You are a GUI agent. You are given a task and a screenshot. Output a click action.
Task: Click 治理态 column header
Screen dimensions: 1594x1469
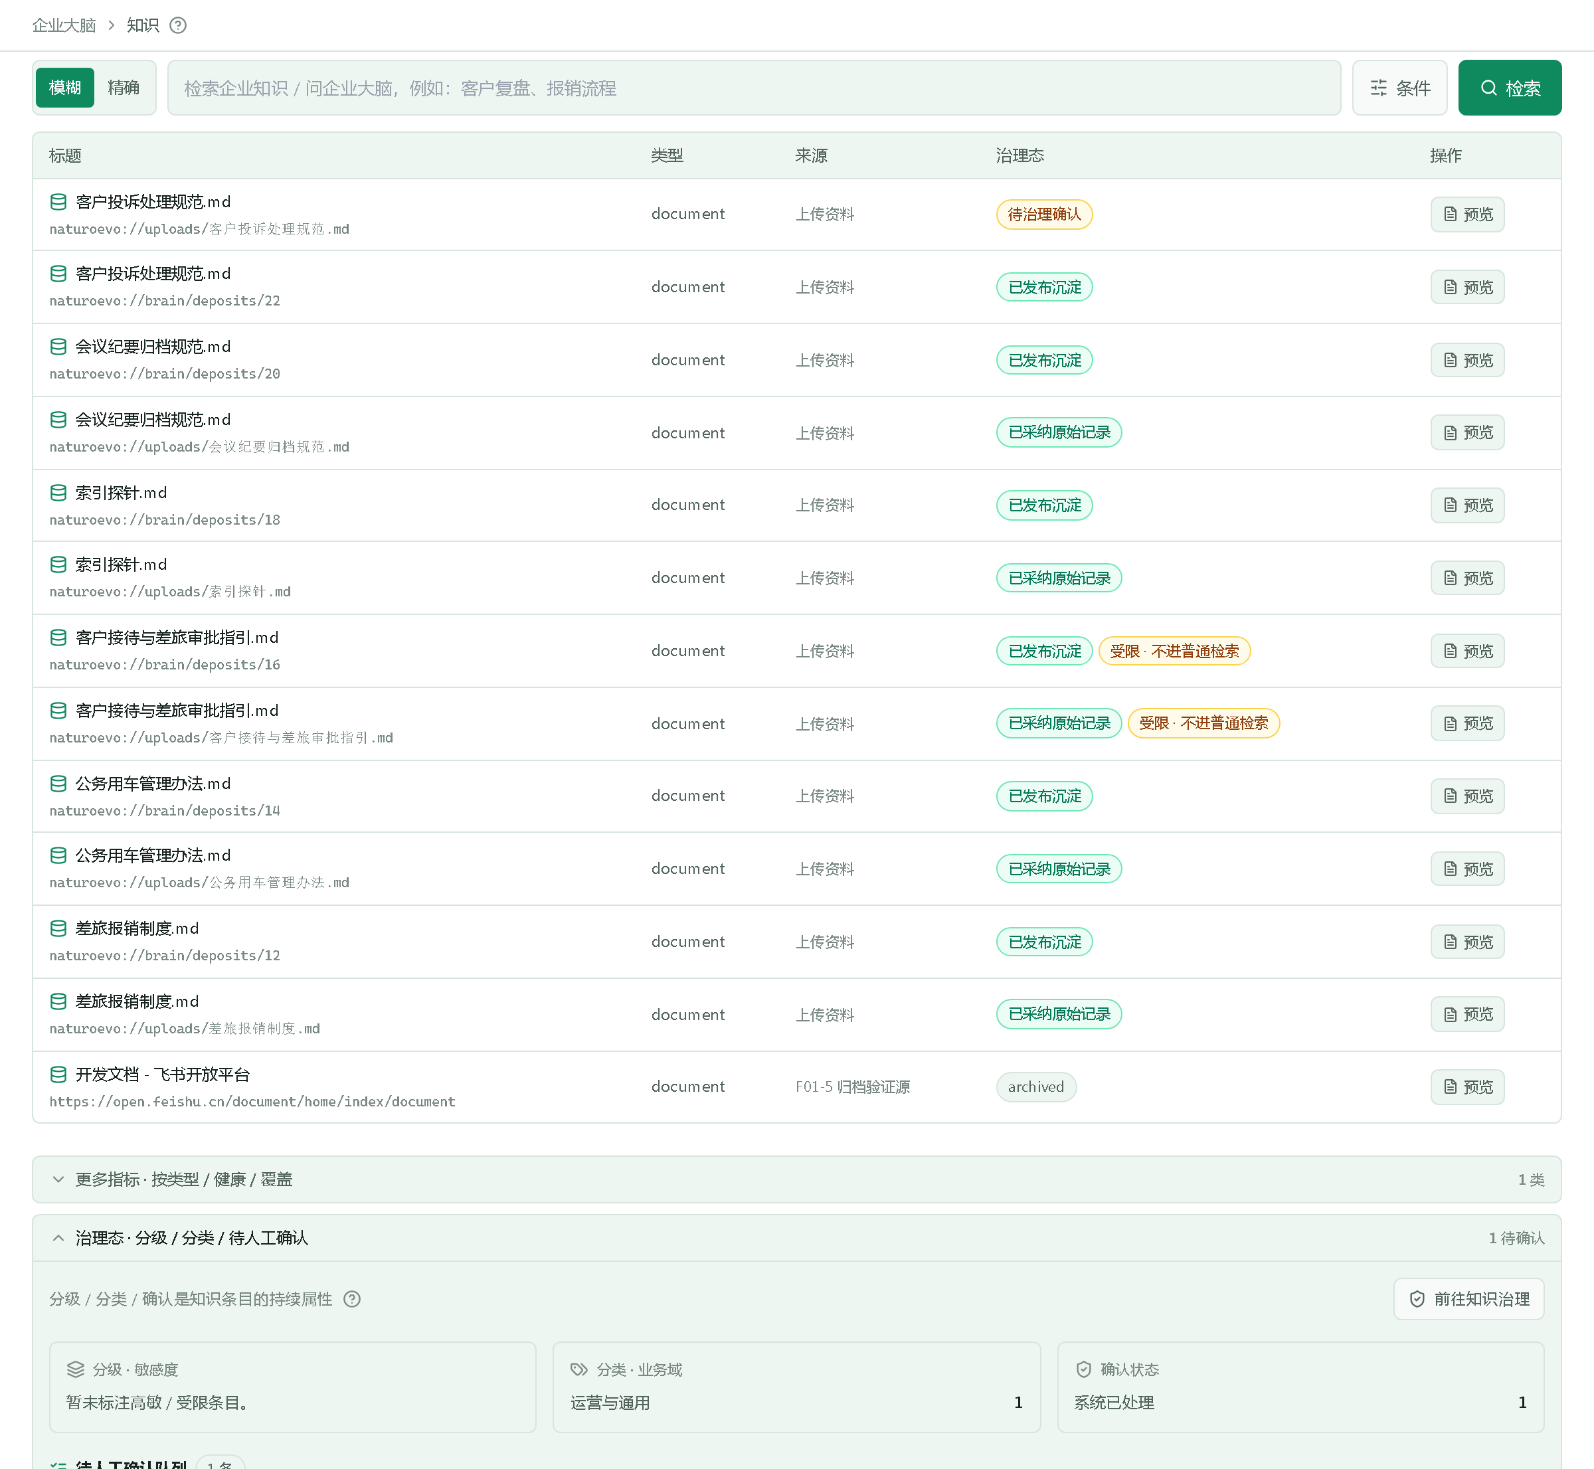(1020, 156)
